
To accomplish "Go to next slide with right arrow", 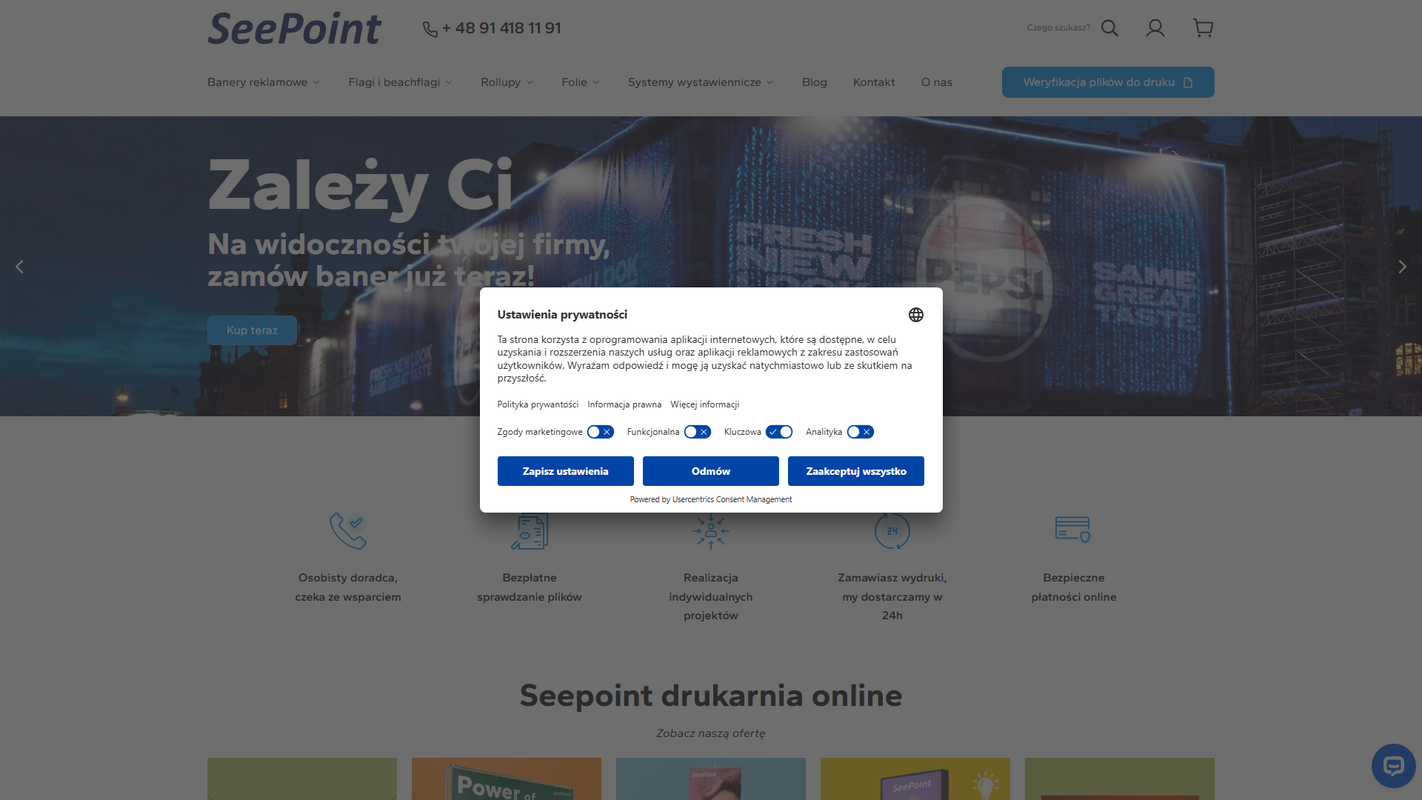I will tap(1402, 267).
